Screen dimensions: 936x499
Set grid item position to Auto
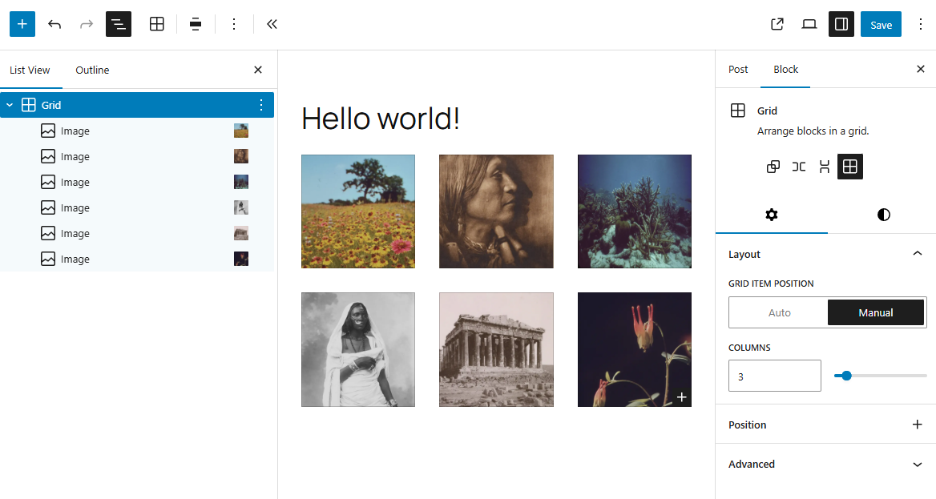click(x=779, y=312)
